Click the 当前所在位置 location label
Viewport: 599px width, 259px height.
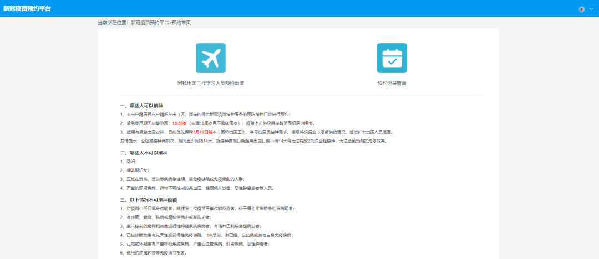113,23
